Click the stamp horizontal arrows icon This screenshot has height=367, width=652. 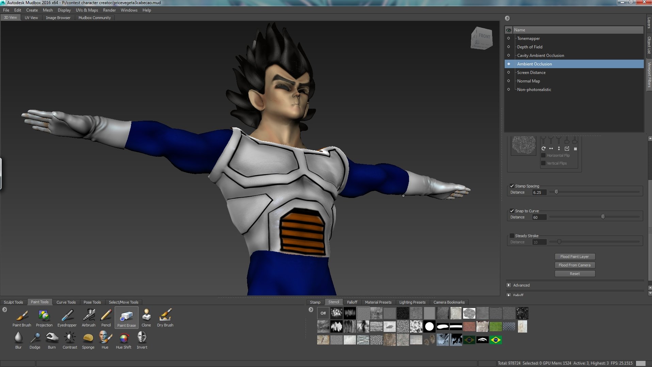pos(551,149)
